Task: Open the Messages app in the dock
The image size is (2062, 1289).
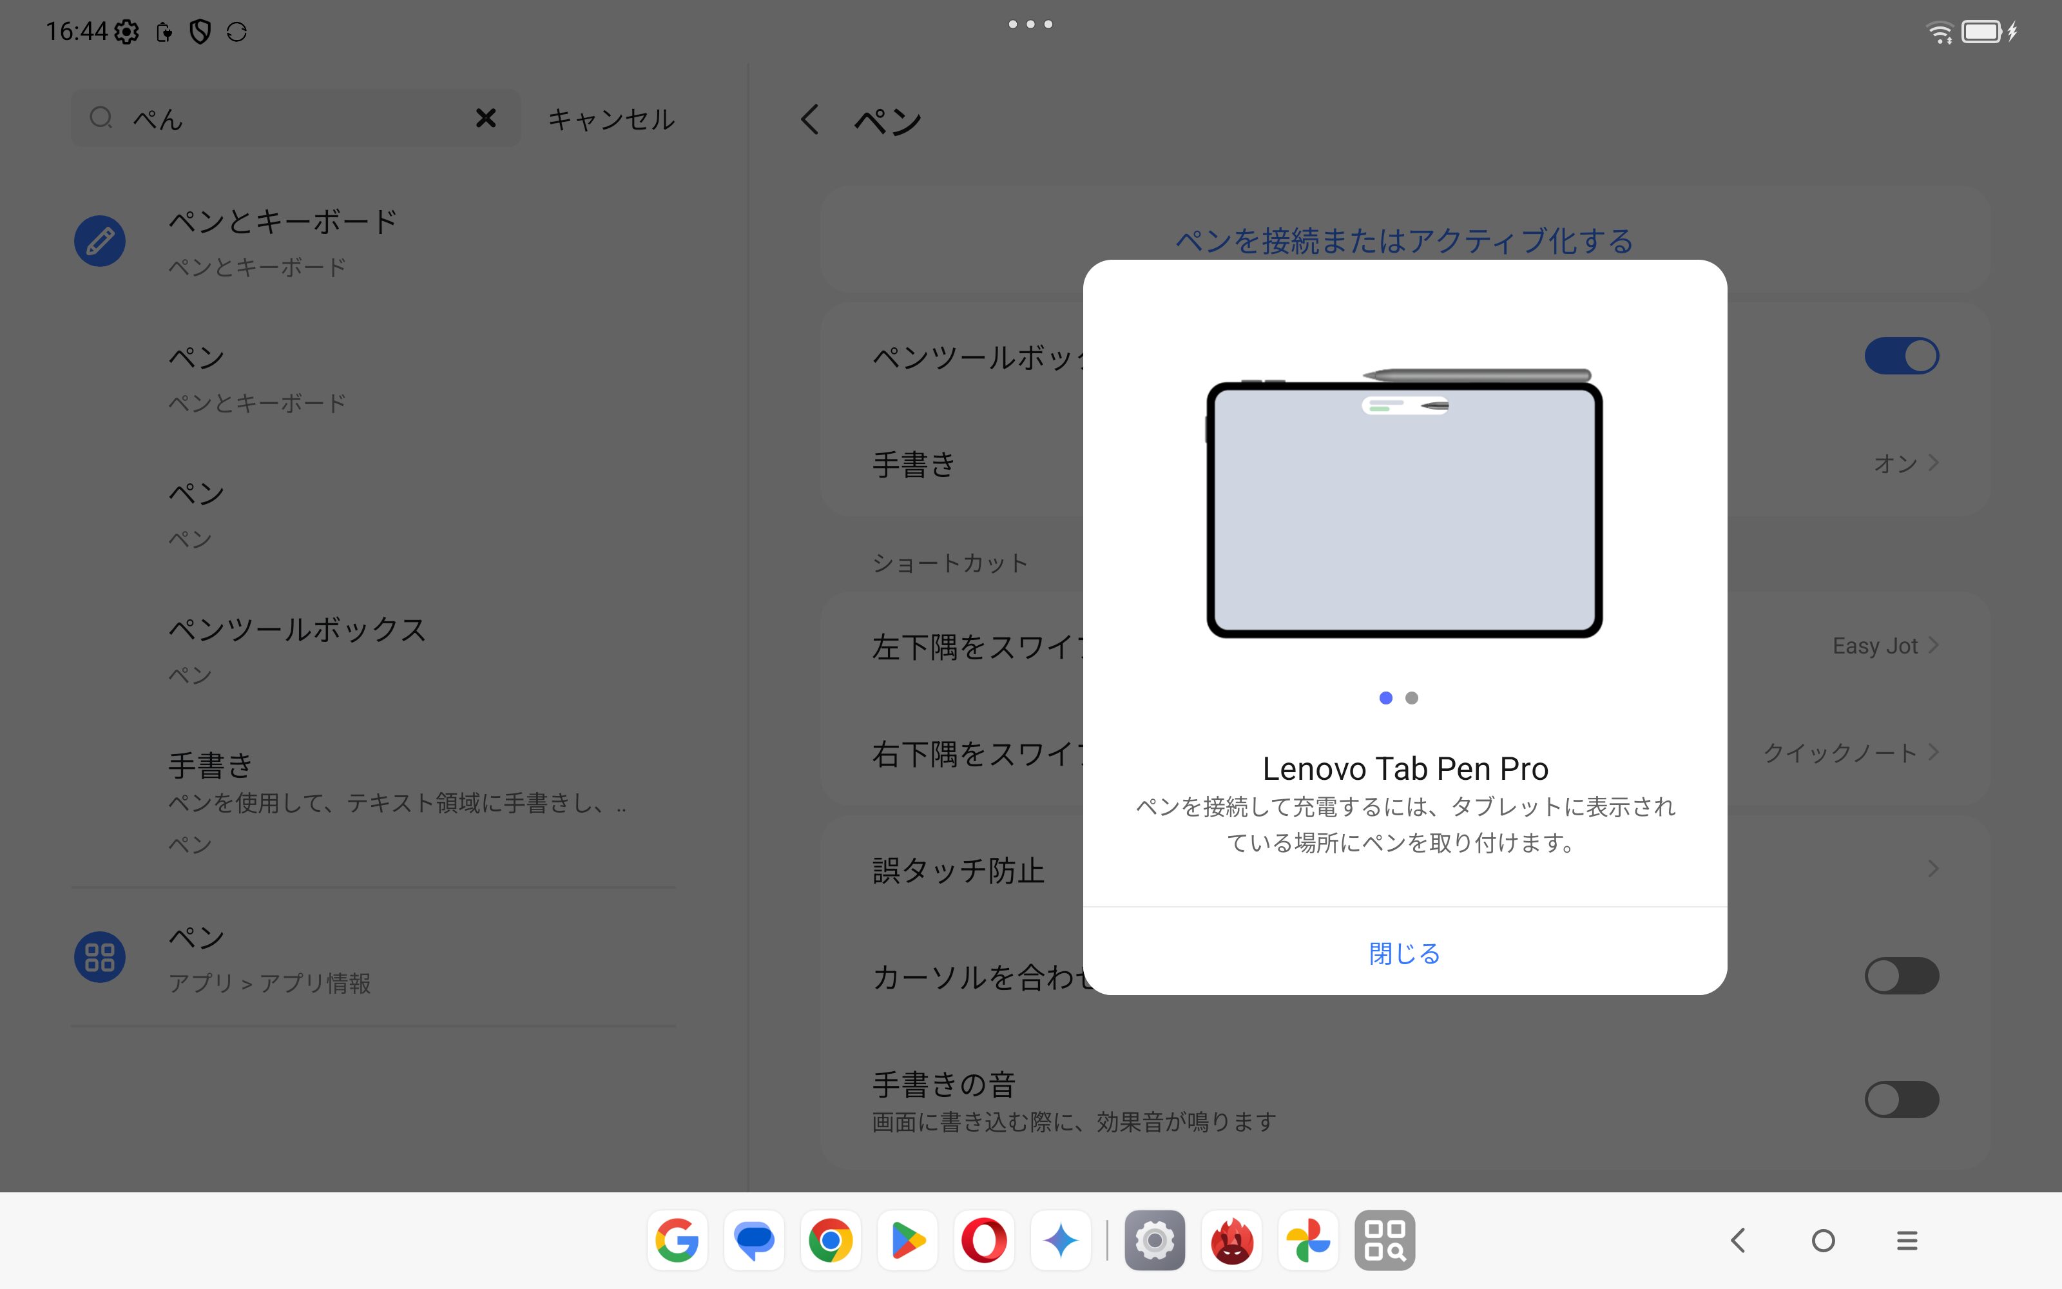Action: pos(754,1241)
